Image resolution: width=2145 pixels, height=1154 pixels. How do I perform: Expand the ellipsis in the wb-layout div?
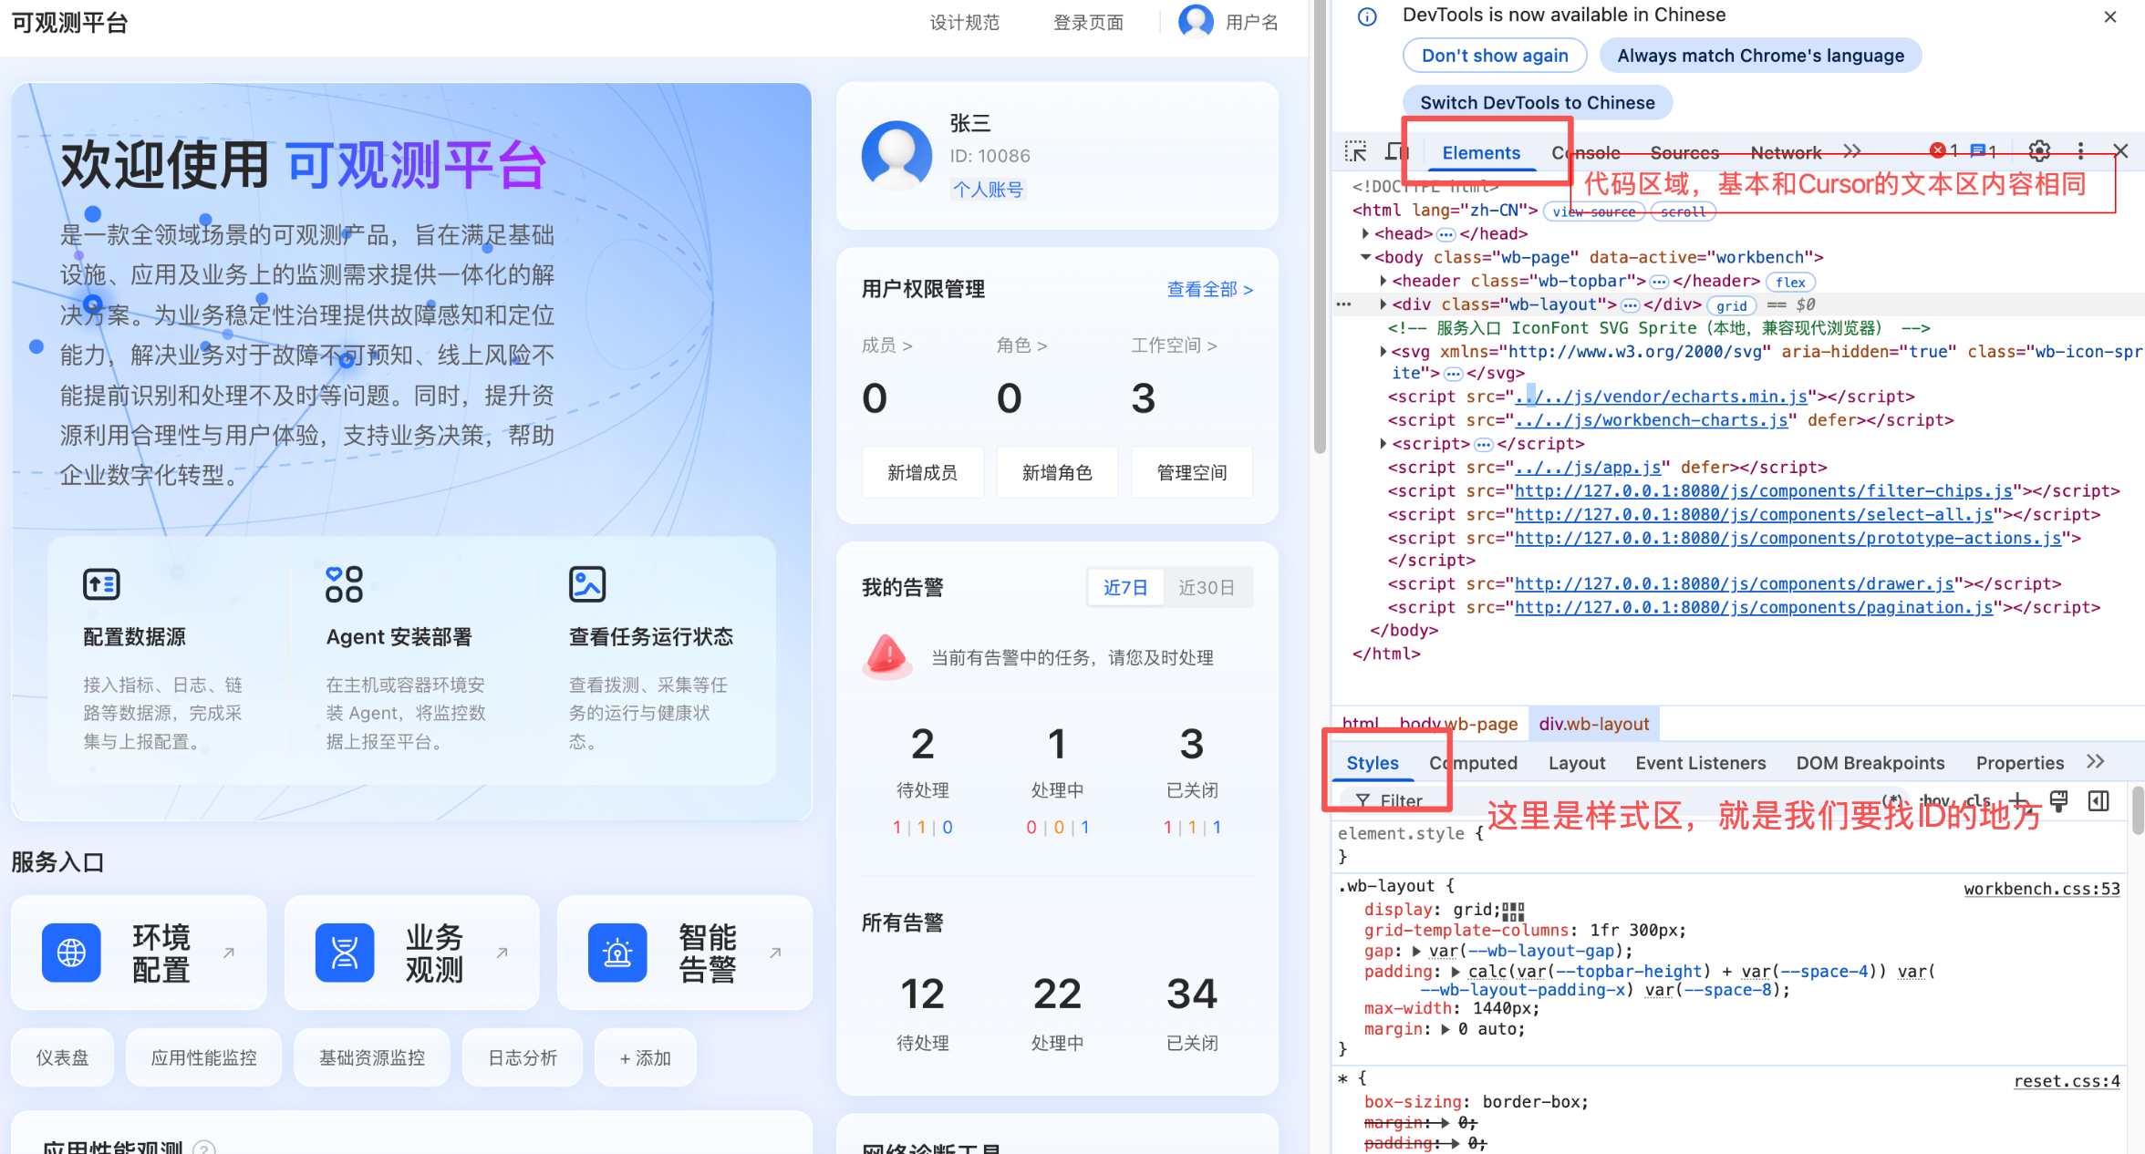1630,305
